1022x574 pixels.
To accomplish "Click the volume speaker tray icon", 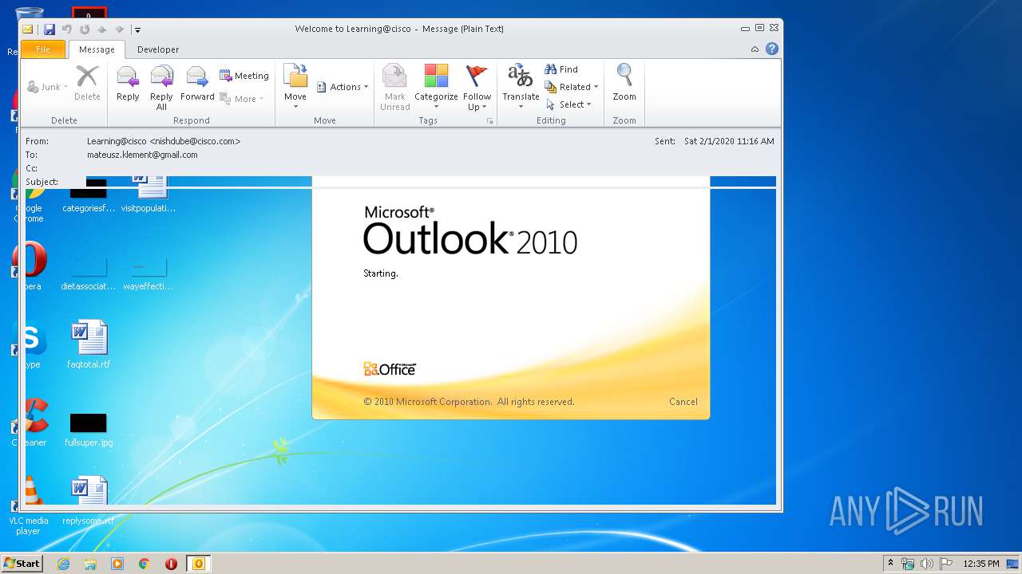I will click(926, 564).
